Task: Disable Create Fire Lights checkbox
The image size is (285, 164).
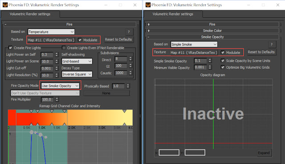Action: [10, 48]
